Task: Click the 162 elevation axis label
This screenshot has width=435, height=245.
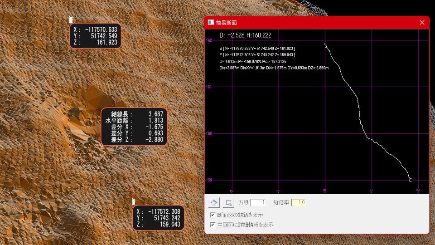Action: [209, 40]
